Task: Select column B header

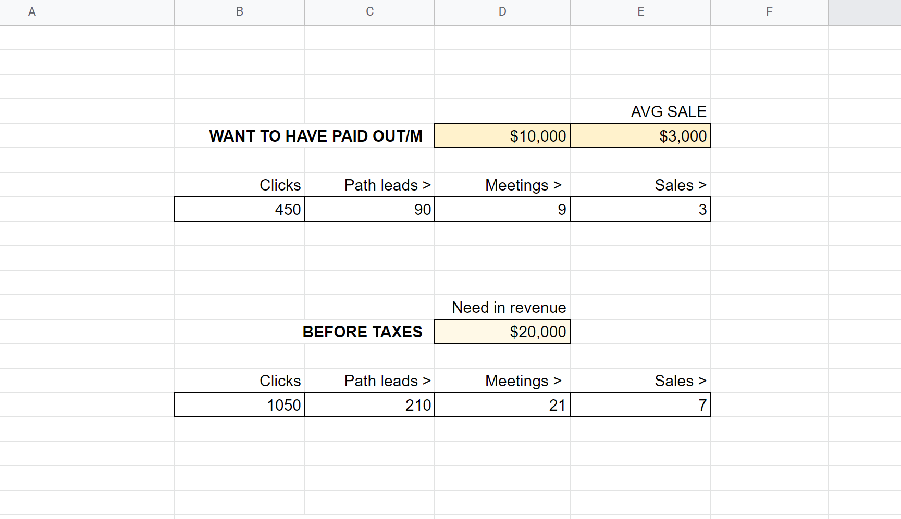Action: coord(239,12)
